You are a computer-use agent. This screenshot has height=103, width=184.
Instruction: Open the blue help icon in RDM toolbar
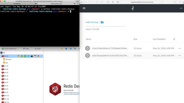(66, 49)
